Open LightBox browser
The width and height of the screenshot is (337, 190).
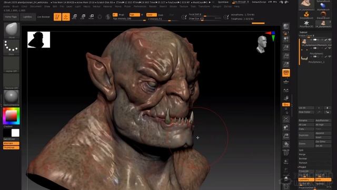27,17
